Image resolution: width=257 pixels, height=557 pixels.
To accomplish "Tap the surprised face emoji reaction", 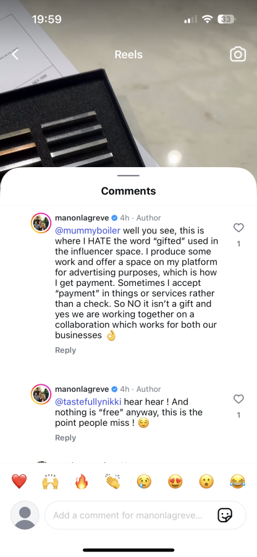I will (x=206, y=481).
